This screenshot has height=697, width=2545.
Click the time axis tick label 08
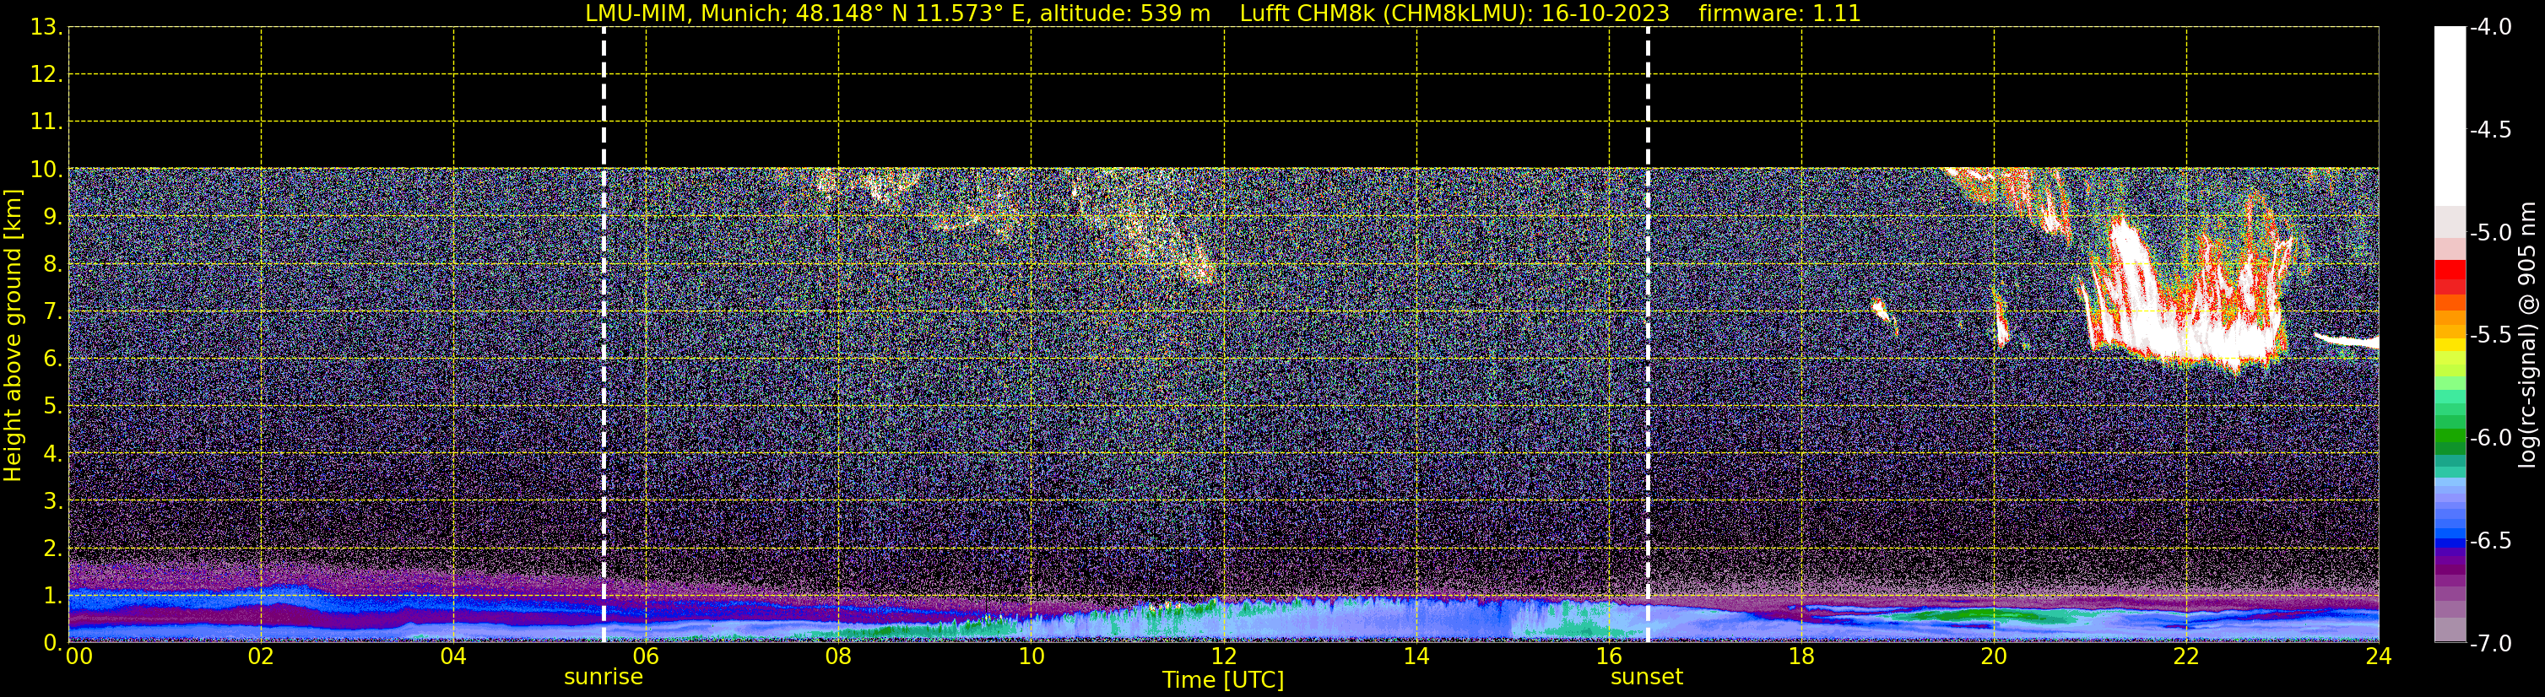pos(839,656)
